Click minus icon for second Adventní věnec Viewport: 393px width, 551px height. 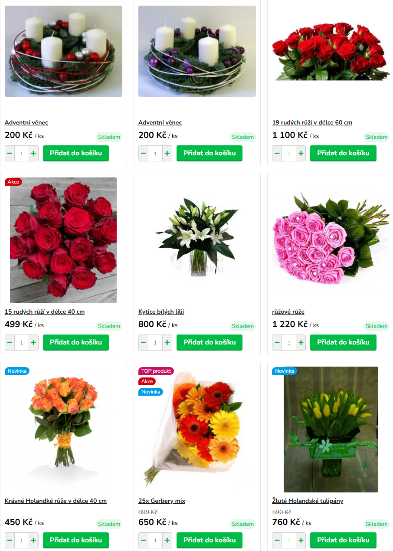click(144, 154)
